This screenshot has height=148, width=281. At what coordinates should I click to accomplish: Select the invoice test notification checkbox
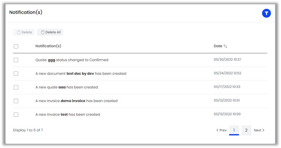click(16, 114)
